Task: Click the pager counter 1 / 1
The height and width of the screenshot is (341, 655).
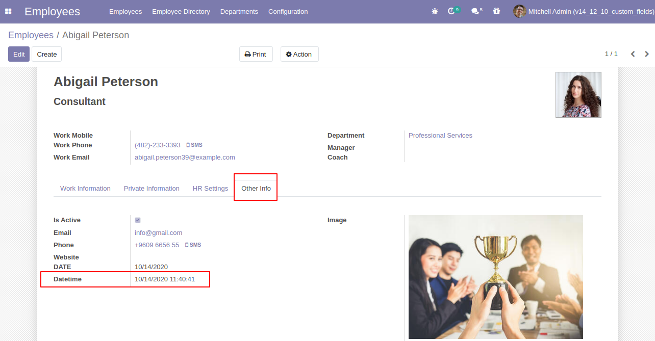Action: click(611, 54)
